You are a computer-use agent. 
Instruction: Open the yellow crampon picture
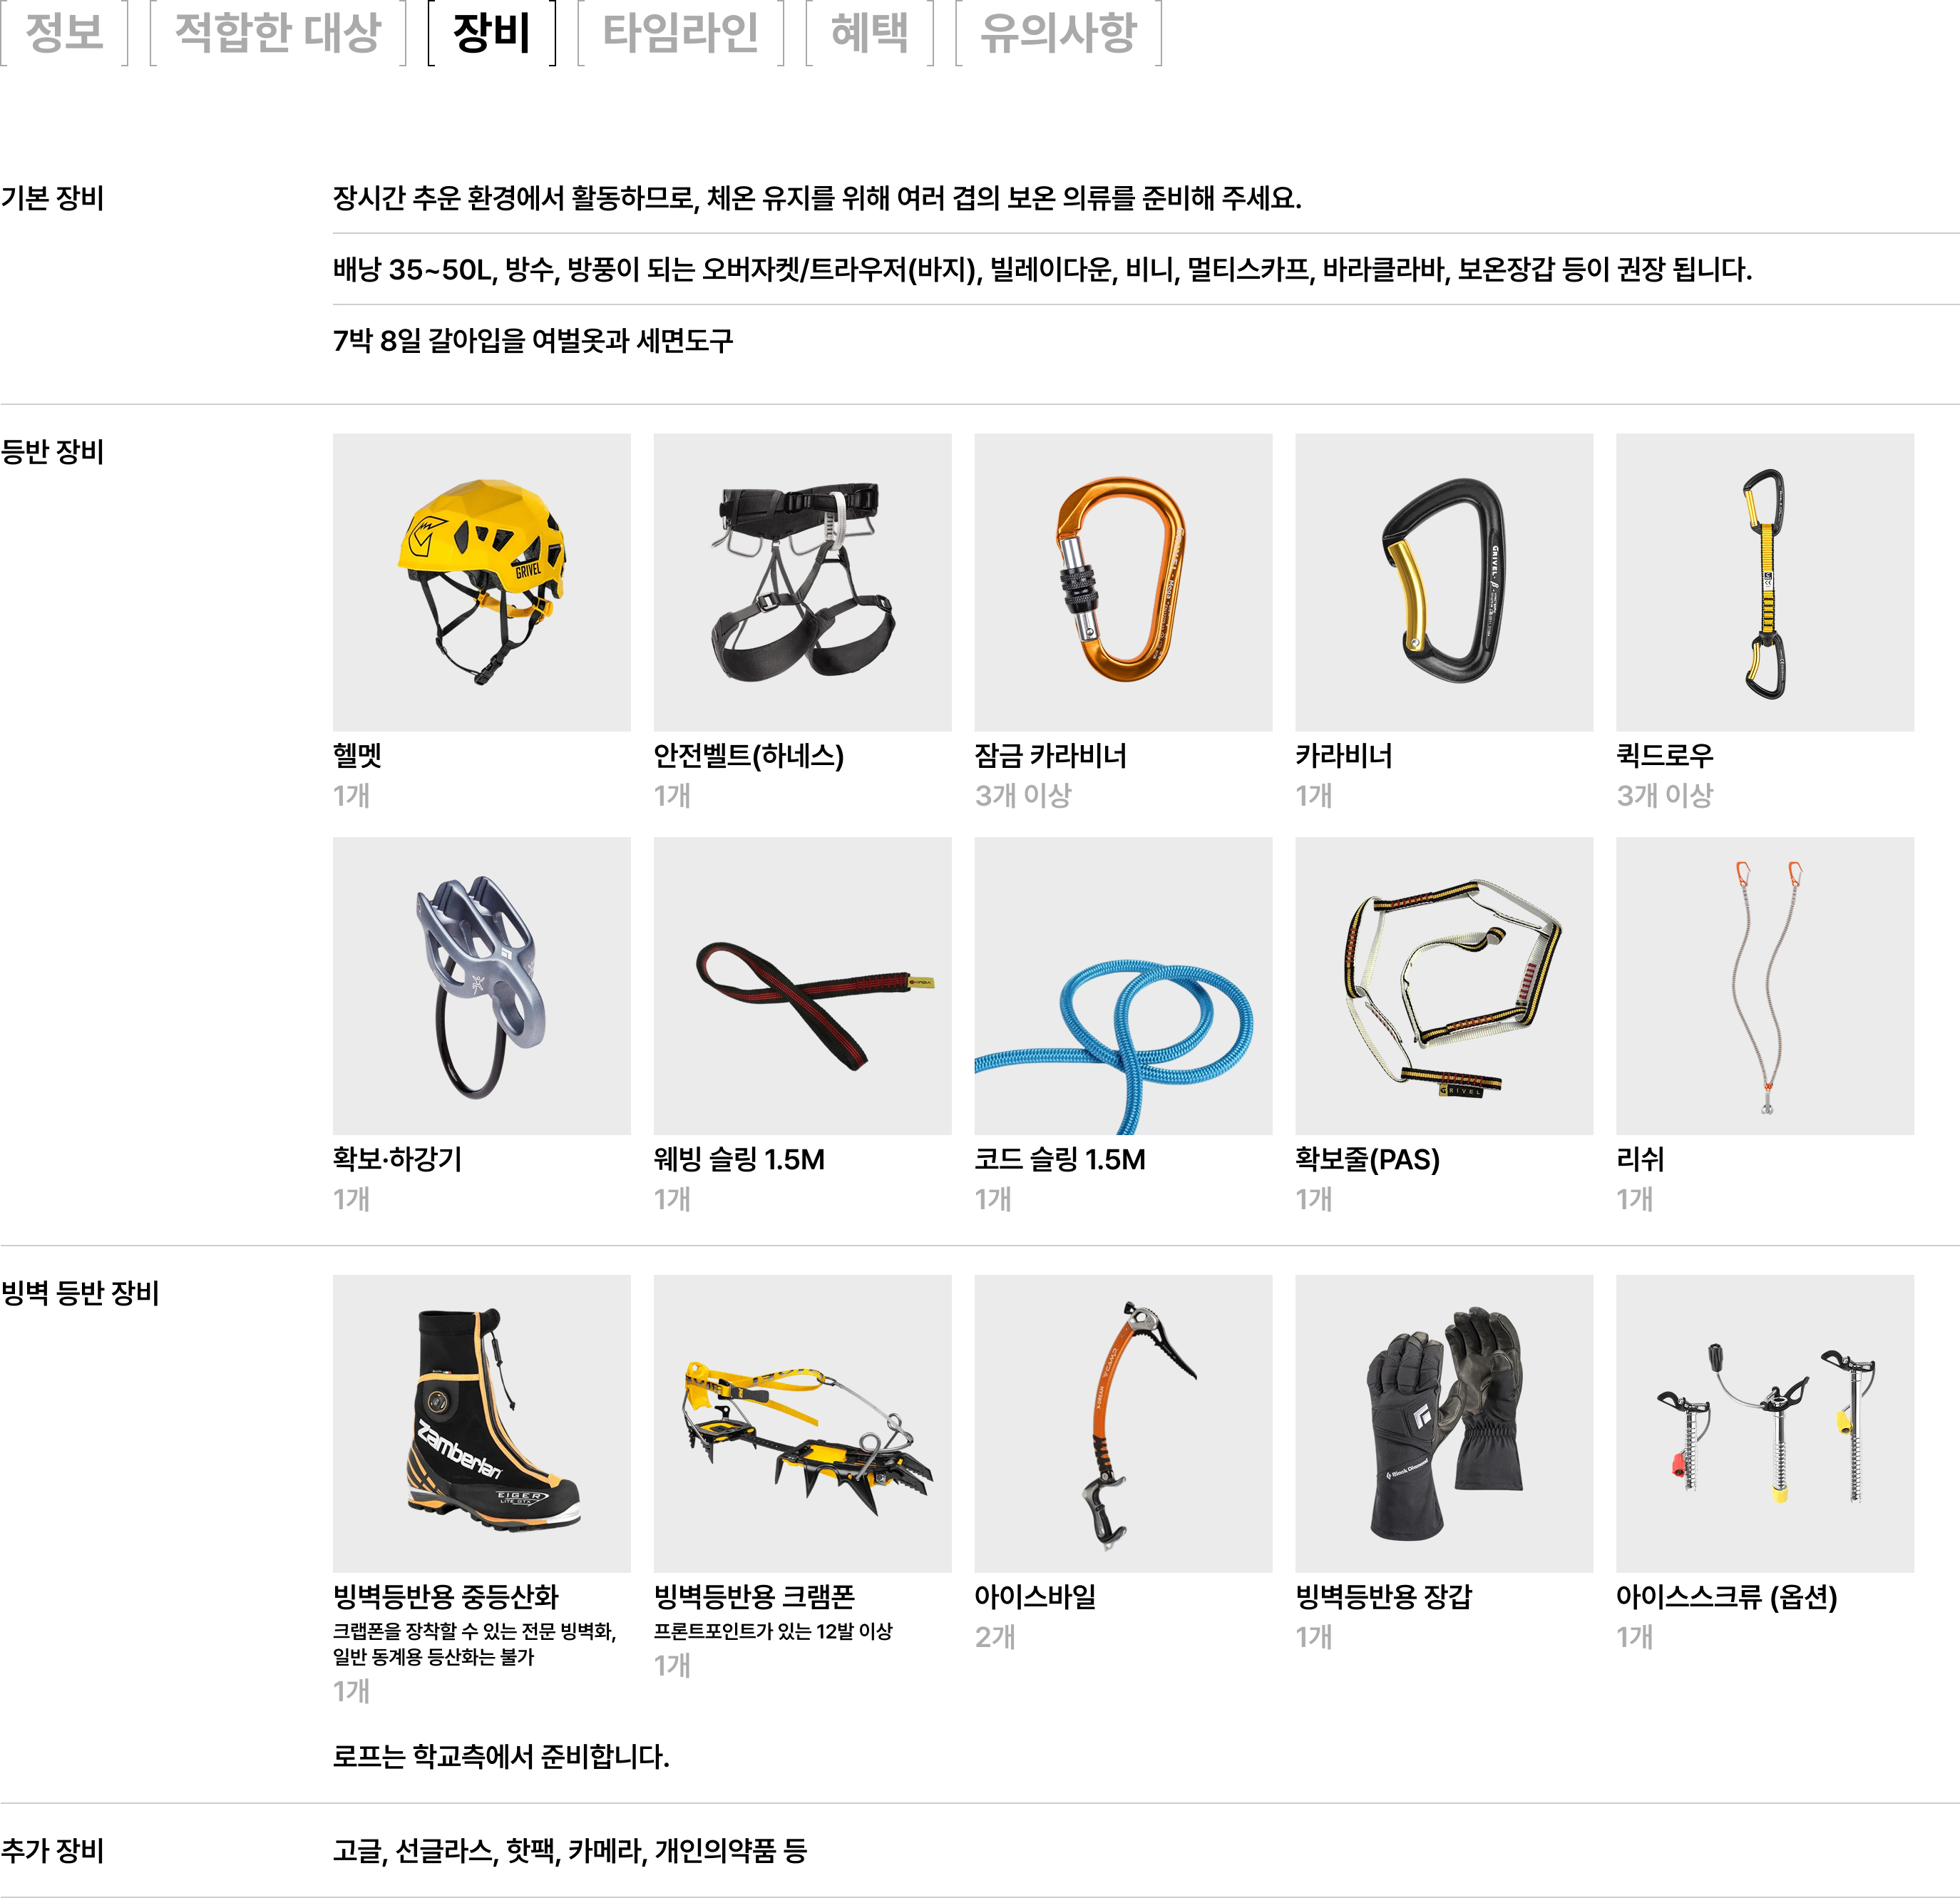(x=803, y=1423)
